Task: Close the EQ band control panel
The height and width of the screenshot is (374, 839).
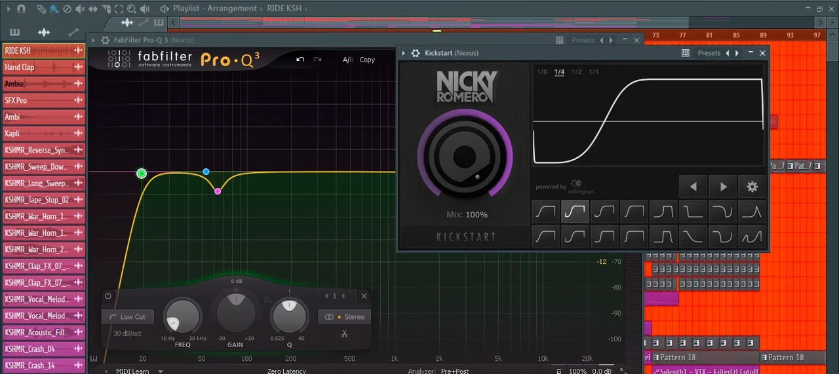Action: 364,296
